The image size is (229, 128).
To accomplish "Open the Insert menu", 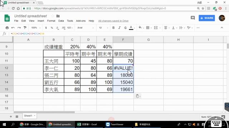I will point(41,21).
